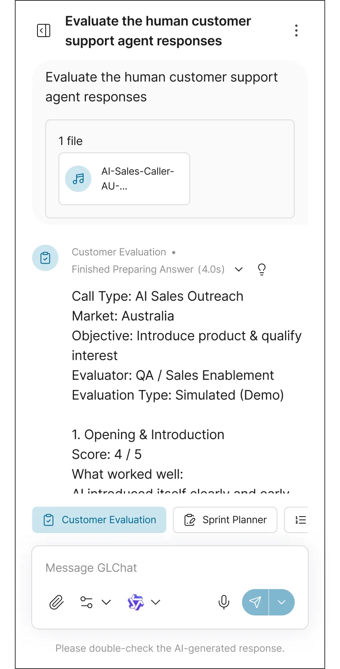Click the Customer Evaluation clipboard avatar icon
The width and height of the screenshot is (340, 669).
(45, 258)
